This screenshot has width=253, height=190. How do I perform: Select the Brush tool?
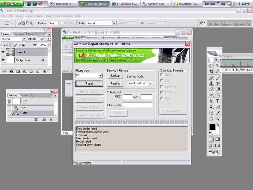click(x=218, y=78)
